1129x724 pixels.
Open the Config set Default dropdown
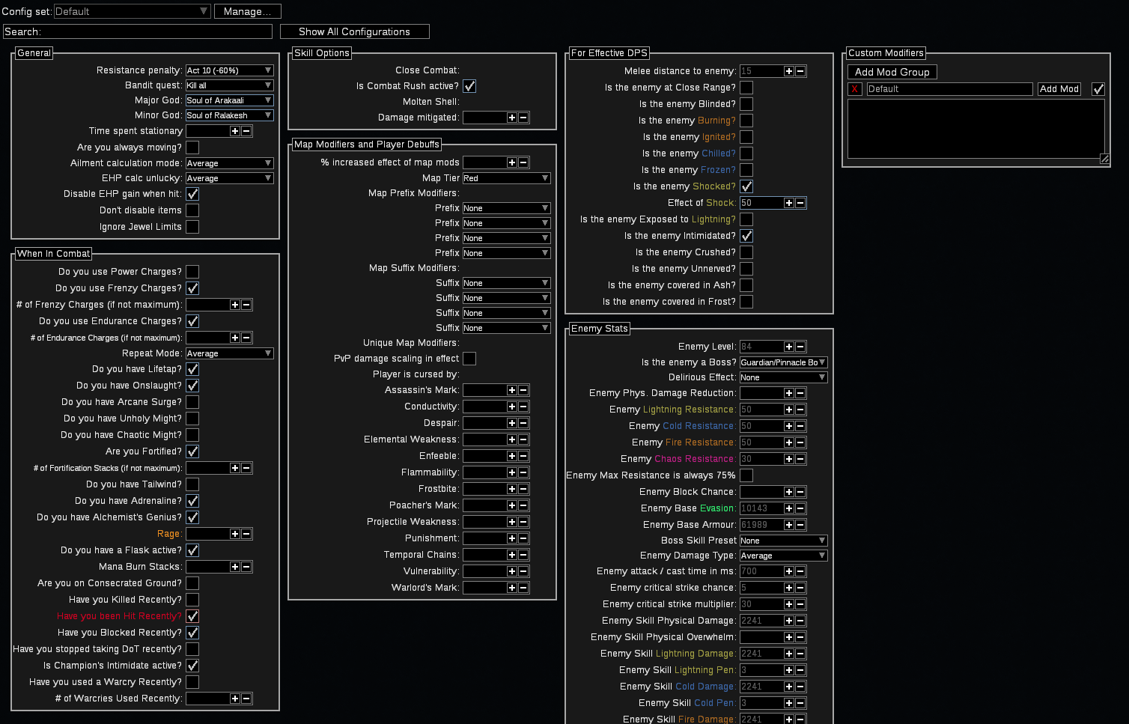(x=133, y=11)
